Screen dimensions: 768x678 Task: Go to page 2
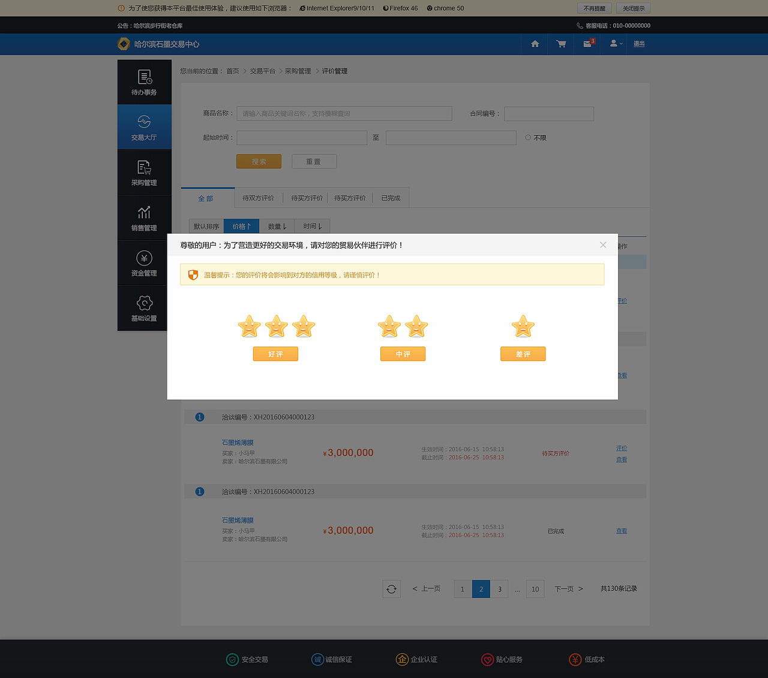tap(481, 589)
